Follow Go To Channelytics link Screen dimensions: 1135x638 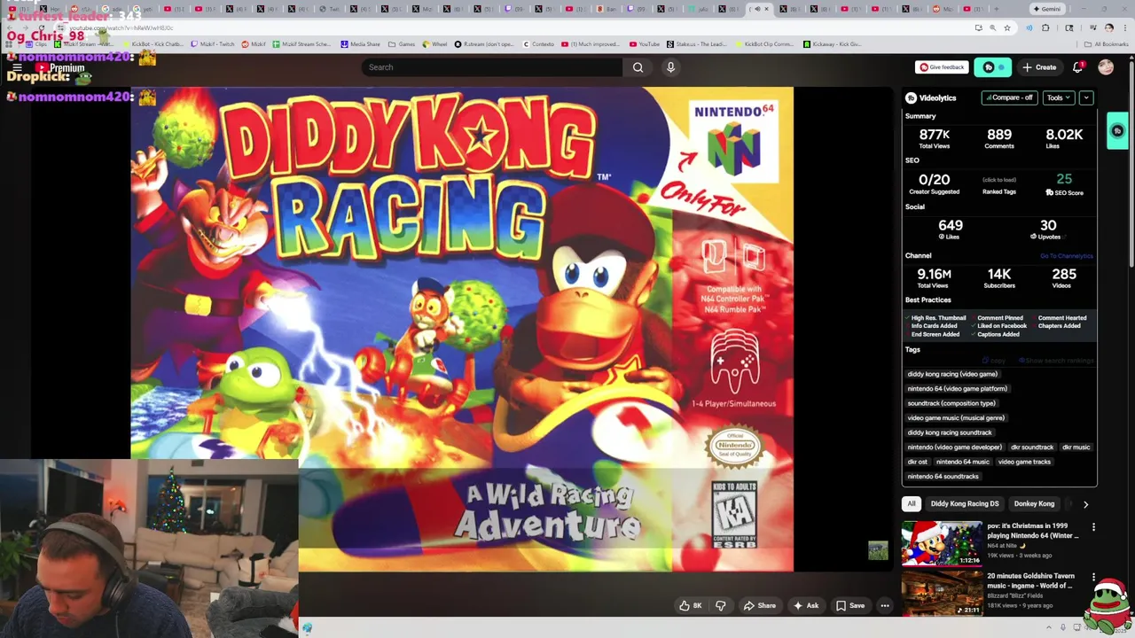[1067, 256]
